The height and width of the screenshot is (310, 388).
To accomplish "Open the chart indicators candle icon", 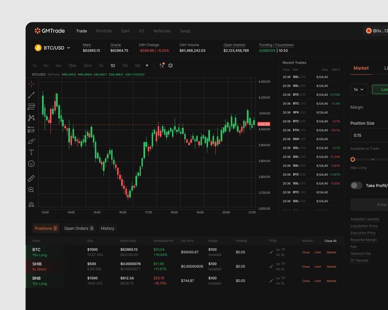I will pos(162,66).
